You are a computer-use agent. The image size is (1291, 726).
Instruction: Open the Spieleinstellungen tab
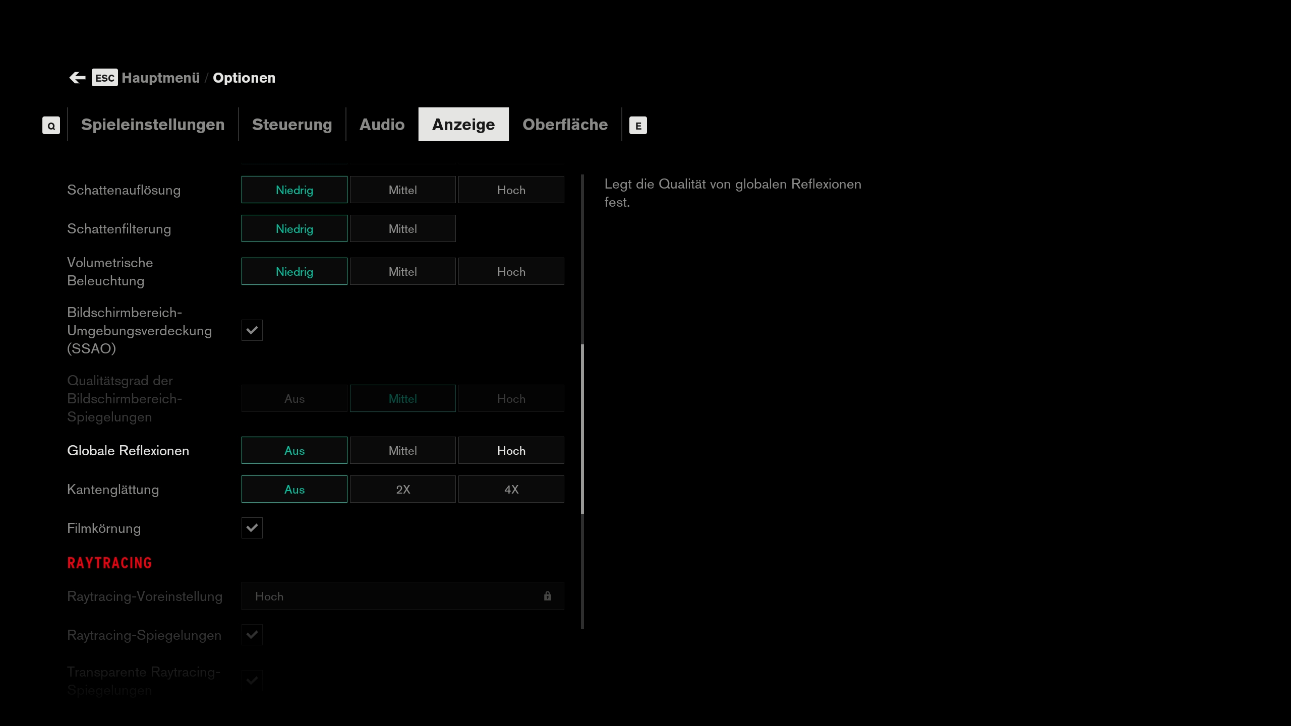point(153,125)
